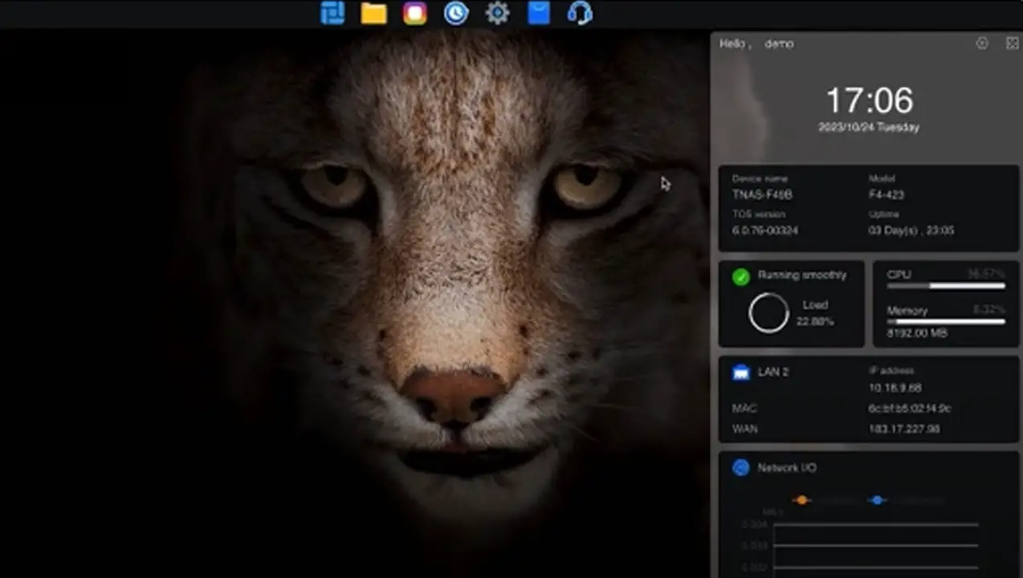Click the 17:06 clock display
The height and width of the screenshot is (578, 1023).
click(x=870, y=101)
